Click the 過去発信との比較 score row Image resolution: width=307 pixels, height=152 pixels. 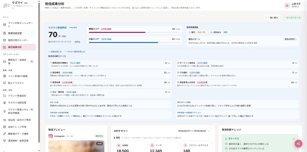point(237,84)
